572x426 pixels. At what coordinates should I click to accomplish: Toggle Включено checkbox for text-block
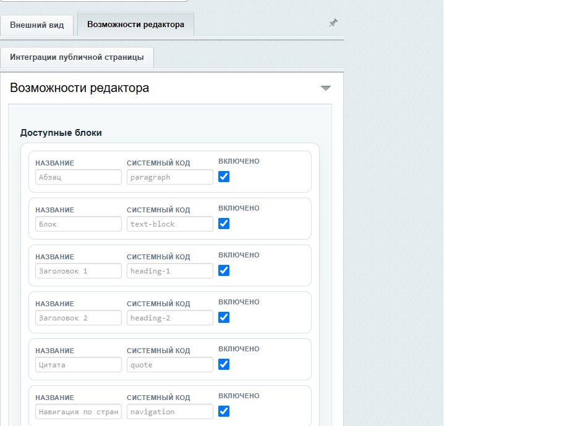[x=224, y=223]
